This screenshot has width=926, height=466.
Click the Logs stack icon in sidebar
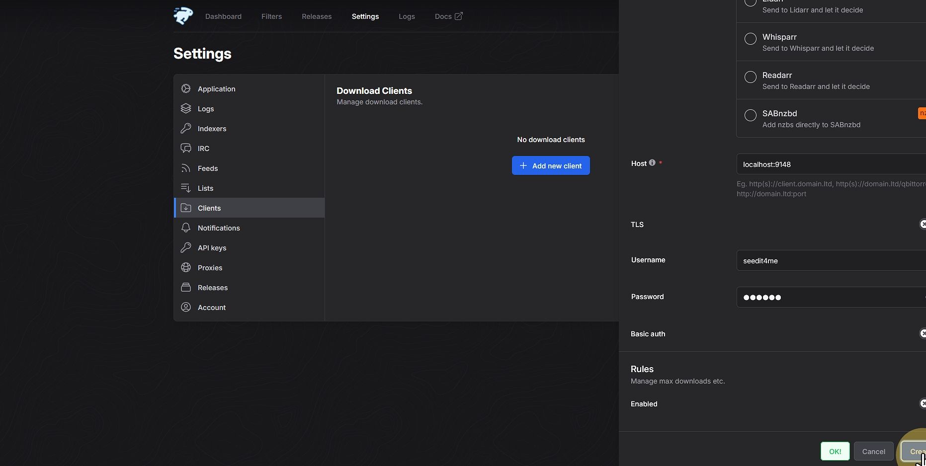pyautogui.click(x=186, y=108)
